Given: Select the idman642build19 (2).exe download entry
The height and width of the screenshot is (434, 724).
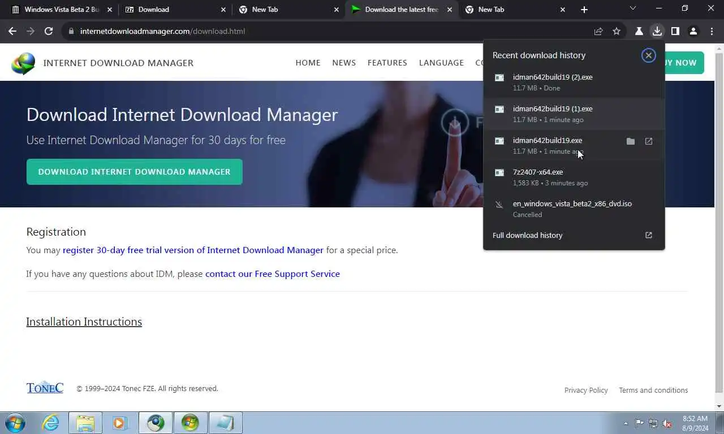Looking at the screenshot, I should pyautogui.click(x=574, y=83).
